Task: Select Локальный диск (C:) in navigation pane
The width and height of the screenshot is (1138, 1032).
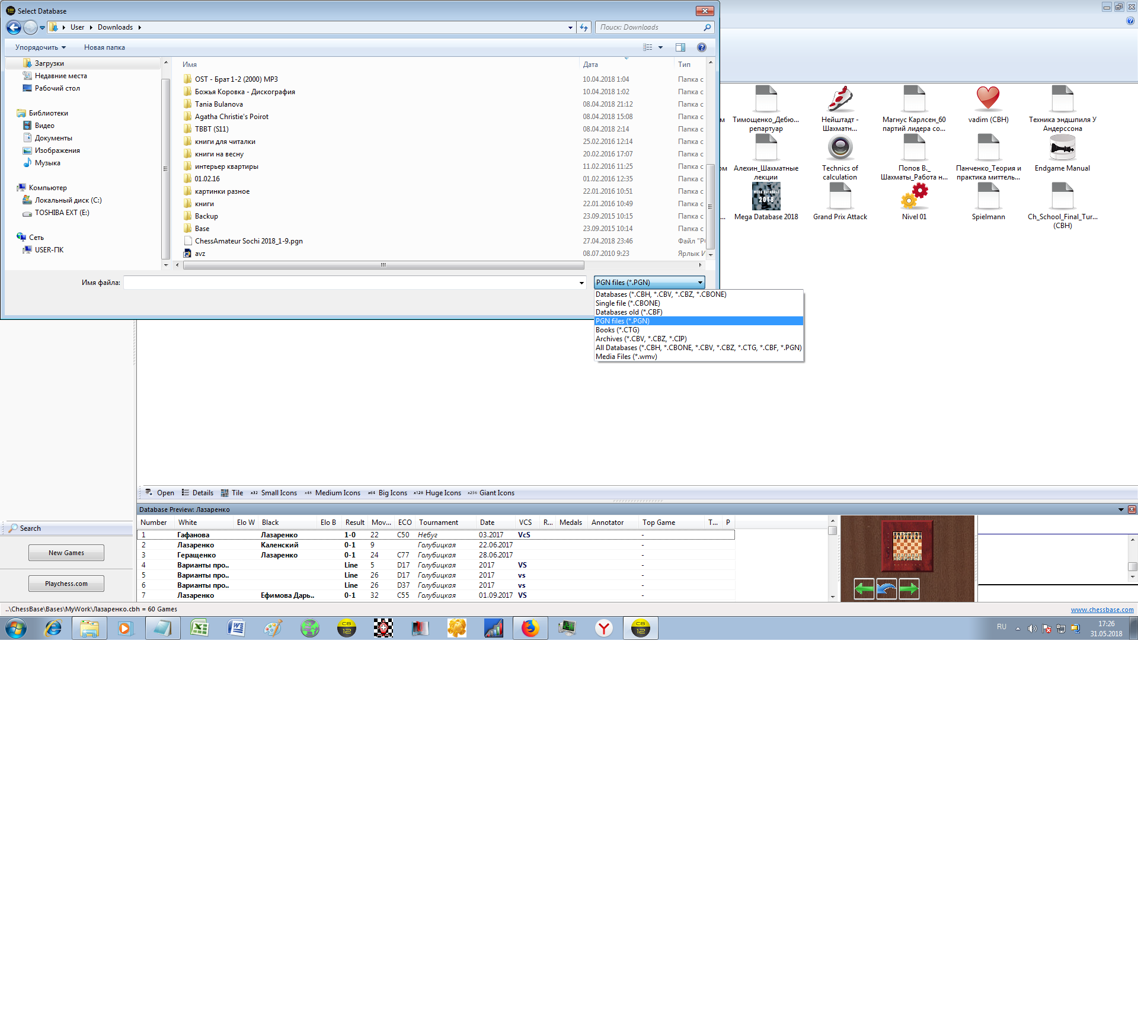Action: tap(68, 200)
